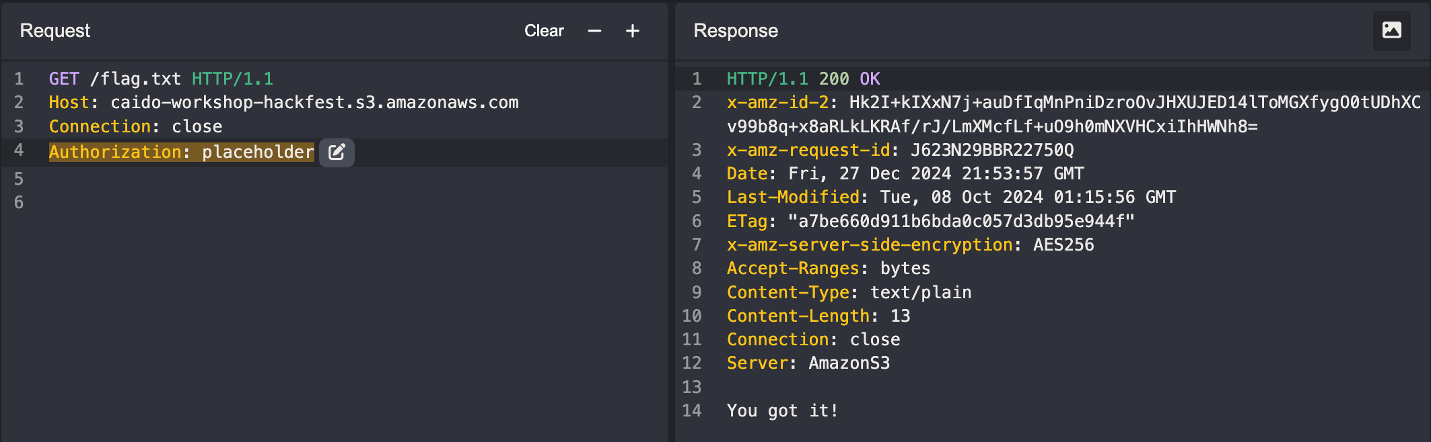Click the x-amz-id-2 header name
Viewport: 1431px width, 442px height.
click(777, 103)
